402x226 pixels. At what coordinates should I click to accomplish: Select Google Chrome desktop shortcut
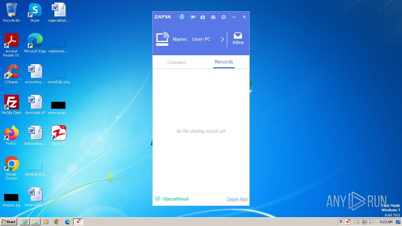click(11, 168)
